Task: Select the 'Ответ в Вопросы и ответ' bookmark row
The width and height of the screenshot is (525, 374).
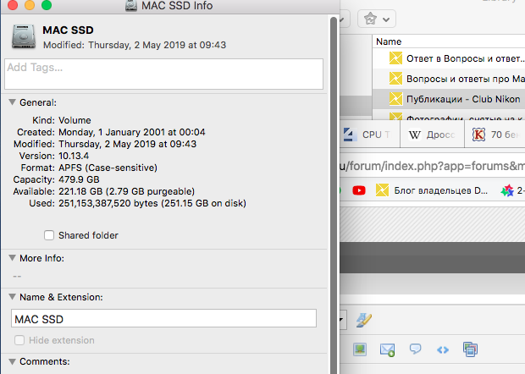Action: point(449,58)
